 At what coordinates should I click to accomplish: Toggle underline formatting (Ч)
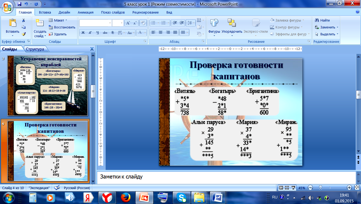98,33
